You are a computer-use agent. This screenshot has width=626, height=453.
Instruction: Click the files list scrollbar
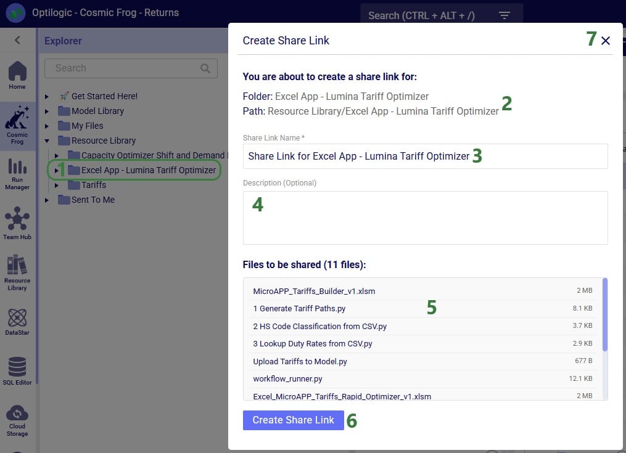(x=605, y=315)
